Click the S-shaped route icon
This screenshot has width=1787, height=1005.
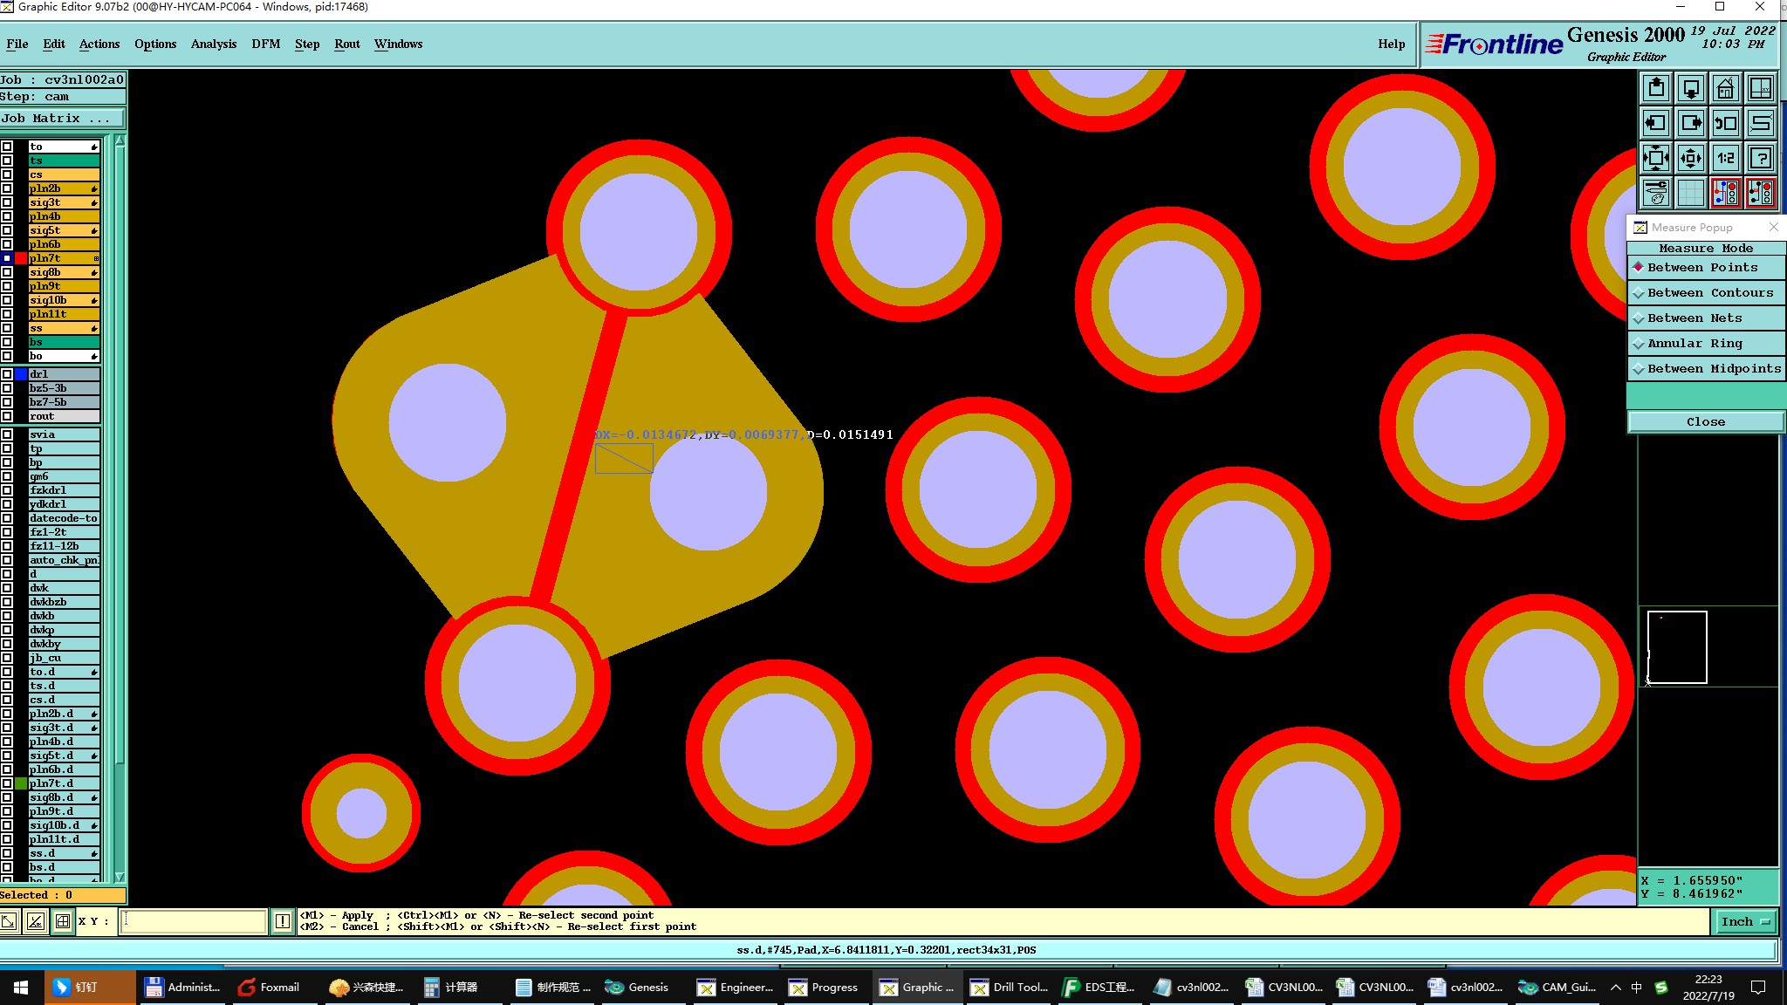1761,124
